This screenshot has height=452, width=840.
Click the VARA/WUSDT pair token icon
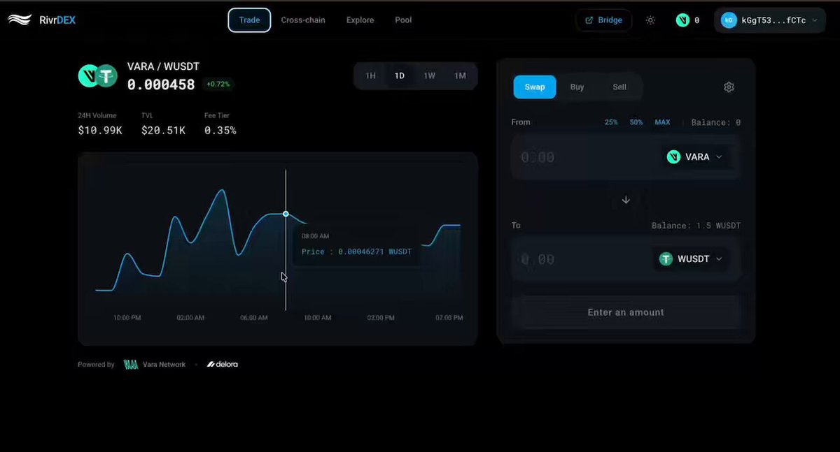[98, 75]
